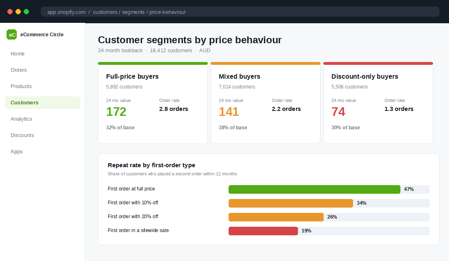Click the 74 value in Discount-only buyers
Image resolution: width=449 pixels, height=261 pixels.
338,112
